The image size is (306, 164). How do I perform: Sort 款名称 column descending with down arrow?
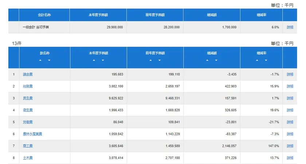pyautogui.click(x=49, y=60)
